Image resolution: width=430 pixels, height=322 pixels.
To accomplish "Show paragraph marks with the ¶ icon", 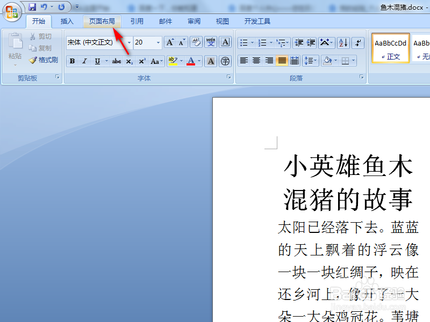I will point(357,42).
